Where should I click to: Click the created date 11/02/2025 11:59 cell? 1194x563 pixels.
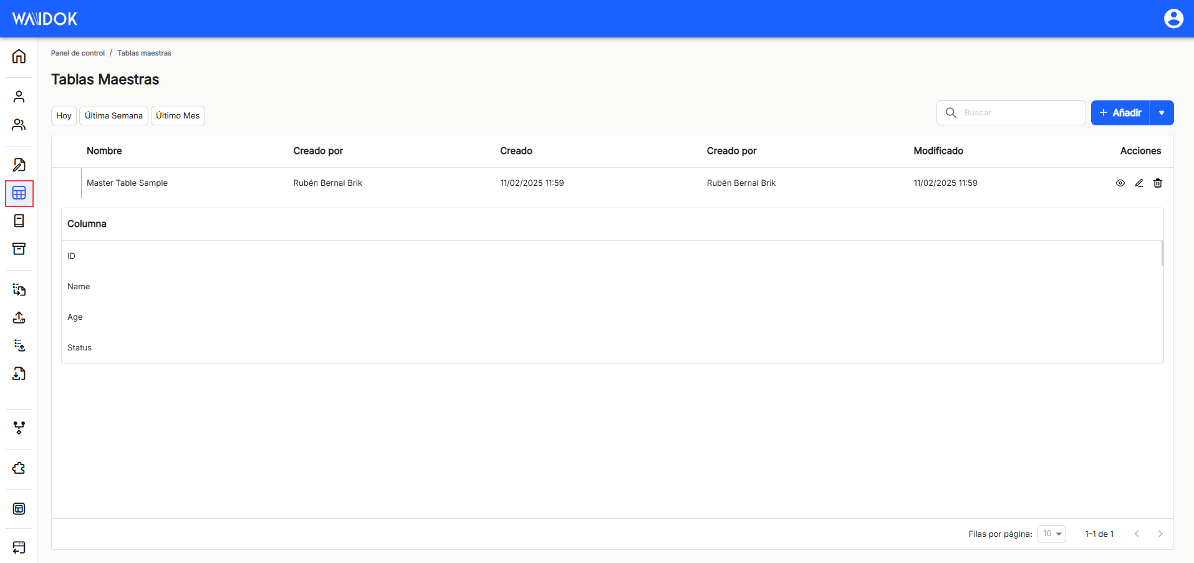[x=532, y=183]
